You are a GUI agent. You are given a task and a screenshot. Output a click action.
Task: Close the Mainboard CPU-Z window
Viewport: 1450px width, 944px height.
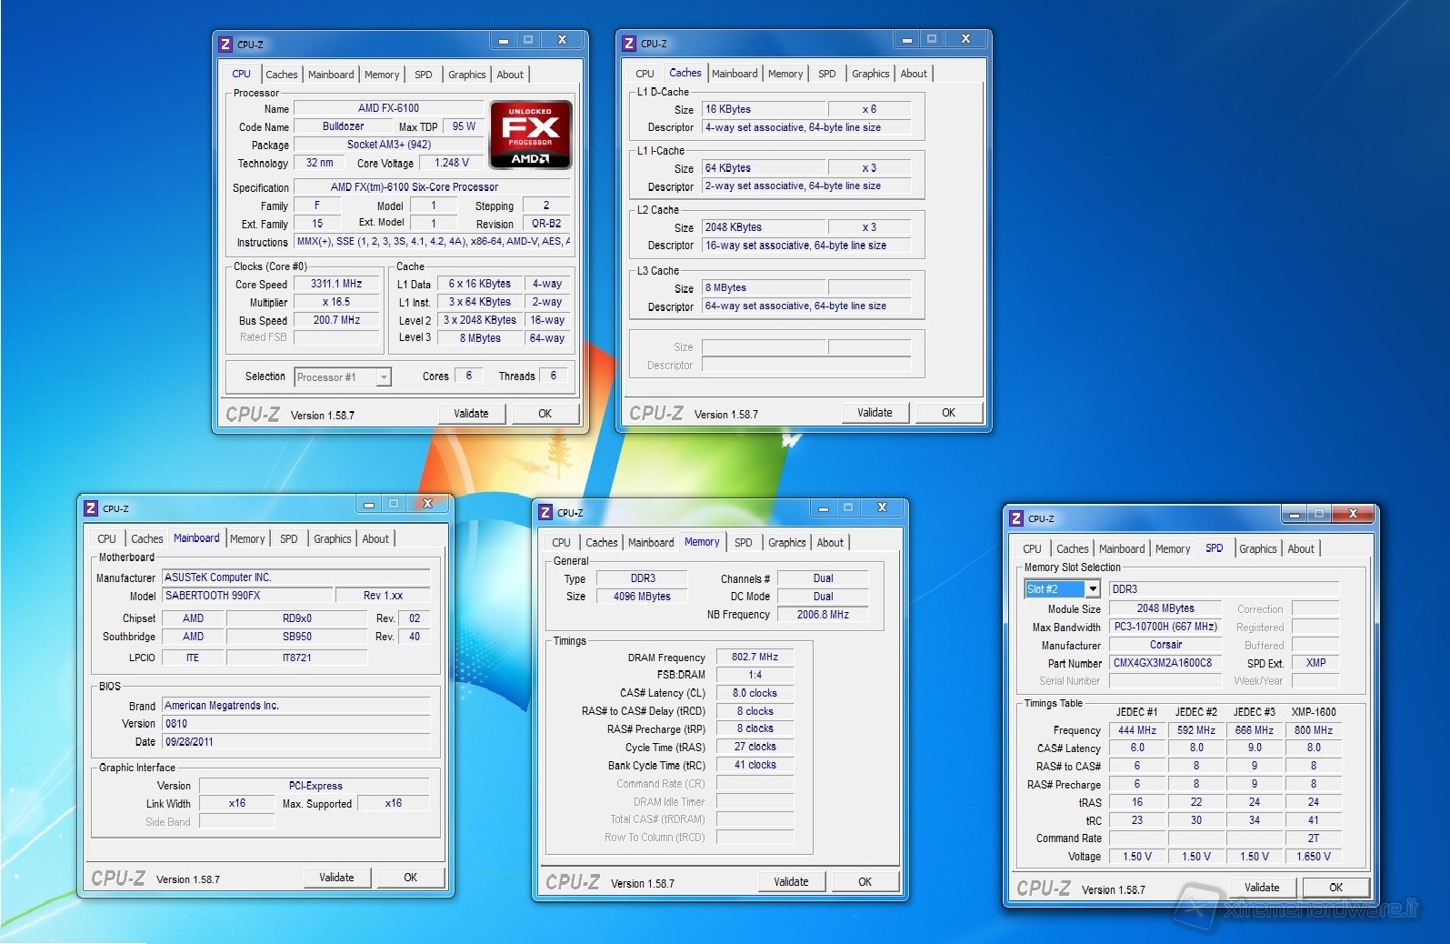tap(427, 504)
